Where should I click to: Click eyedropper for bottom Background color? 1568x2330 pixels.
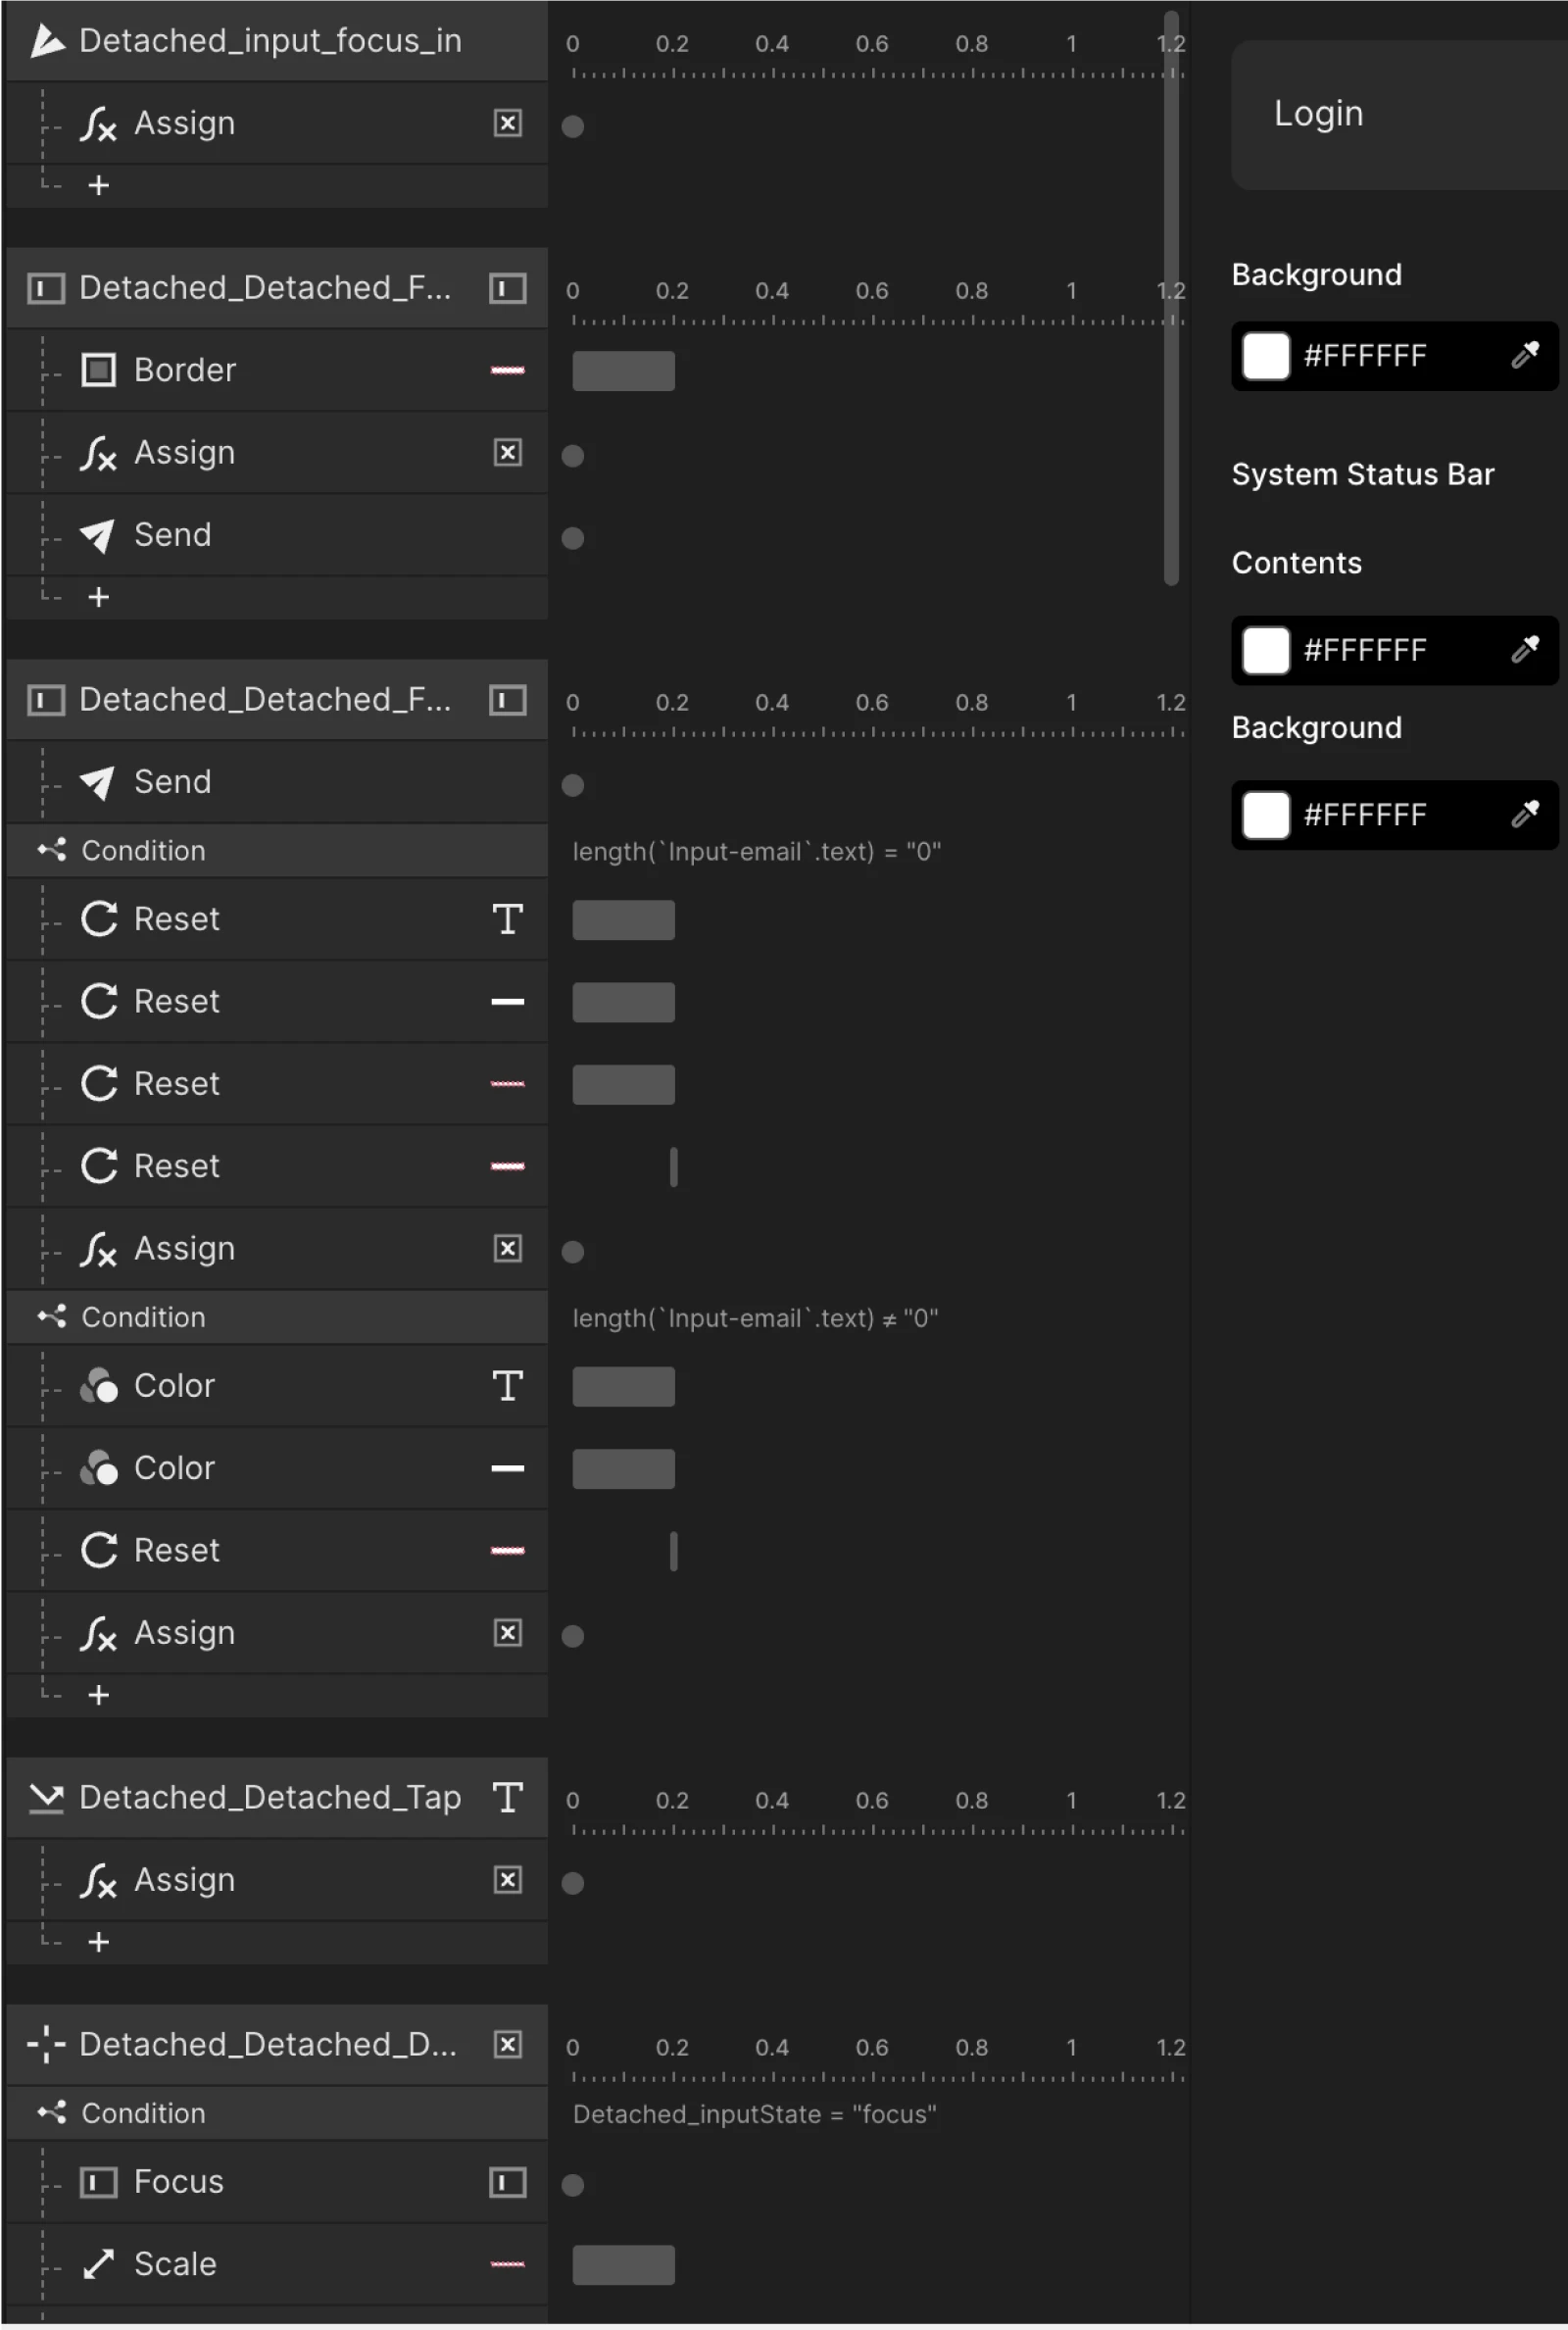[x=1525, y=814]
